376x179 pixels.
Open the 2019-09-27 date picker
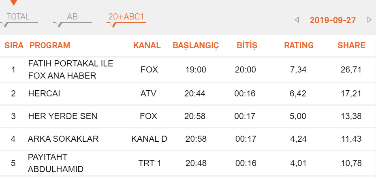(333, 20)
